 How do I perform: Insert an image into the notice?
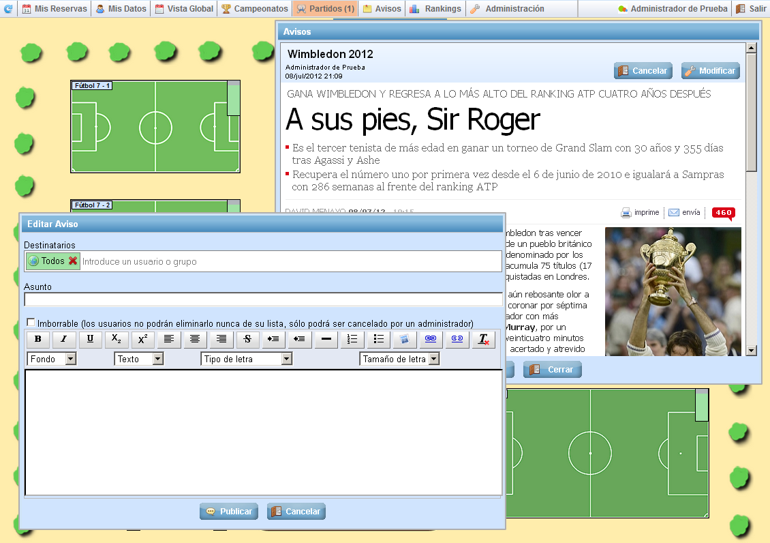point(405,339)
